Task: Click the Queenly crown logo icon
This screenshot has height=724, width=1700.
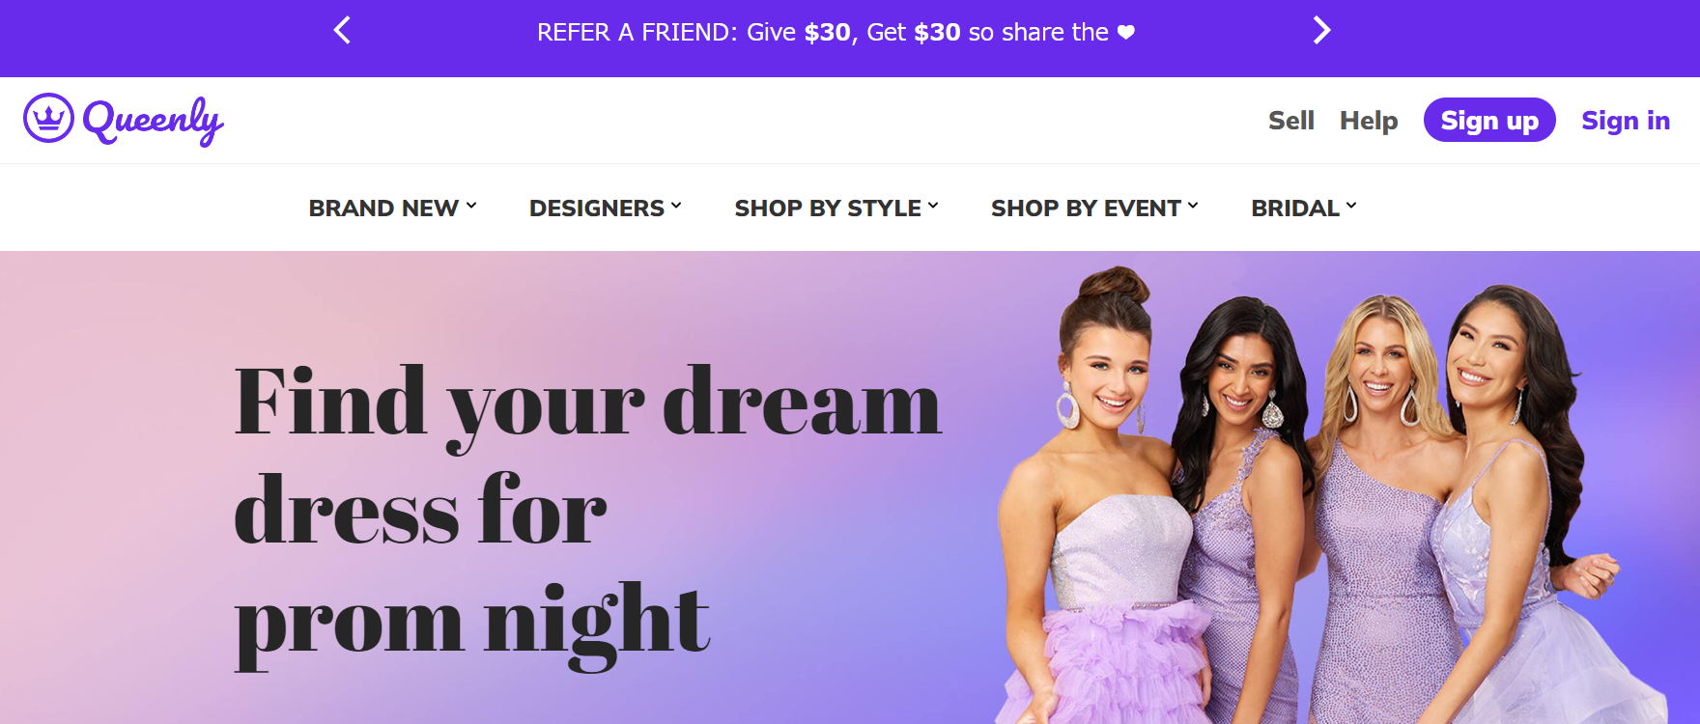Action: click(48, 118)
